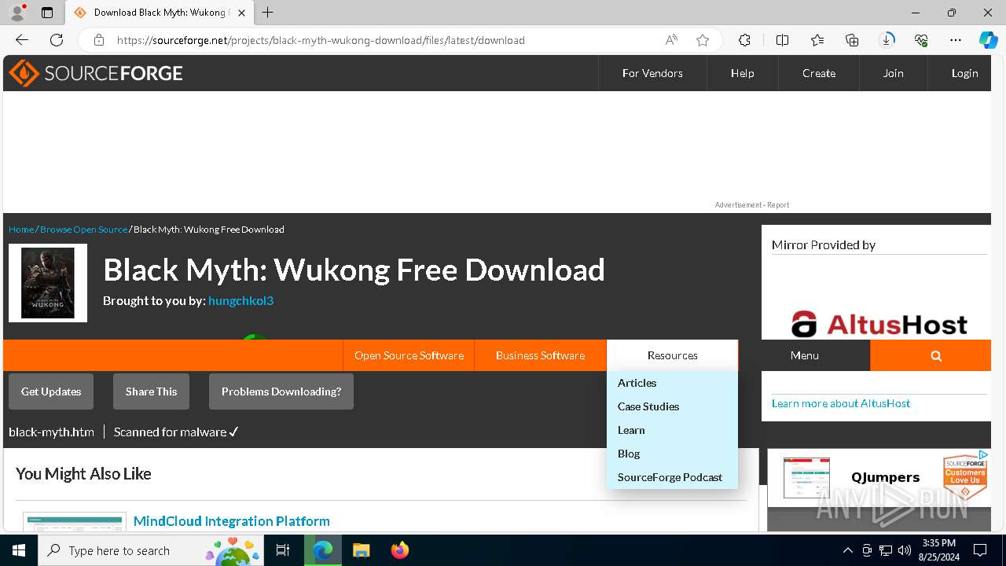The image size is (1006, 566).
Task: Select SourceForge Podcast menu item
Action: coord(670,477)
